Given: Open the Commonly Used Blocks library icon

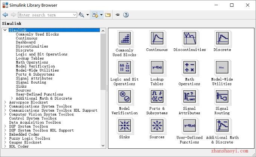Looking at the screenshot, I should [125, 38].
